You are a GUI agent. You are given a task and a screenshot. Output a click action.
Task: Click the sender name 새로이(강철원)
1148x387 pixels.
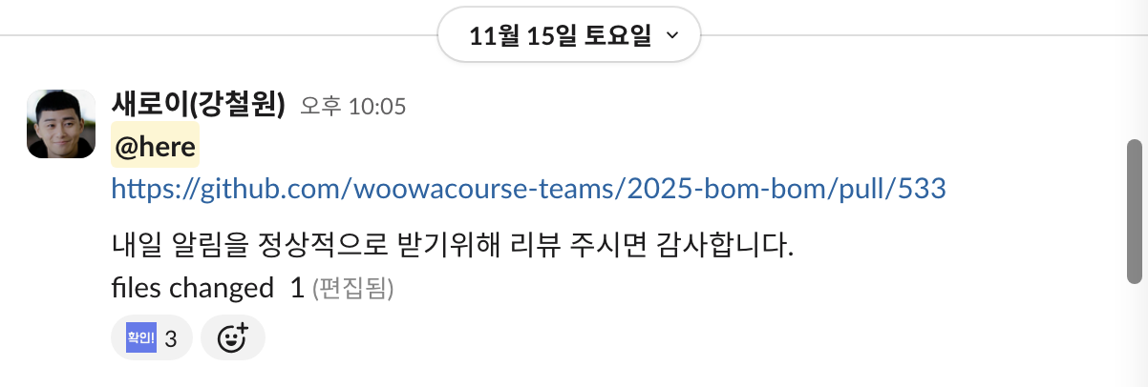point(199,104)
